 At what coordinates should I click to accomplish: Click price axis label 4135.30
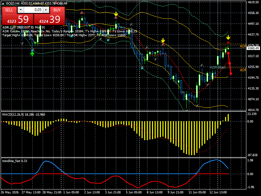point(253,88)
